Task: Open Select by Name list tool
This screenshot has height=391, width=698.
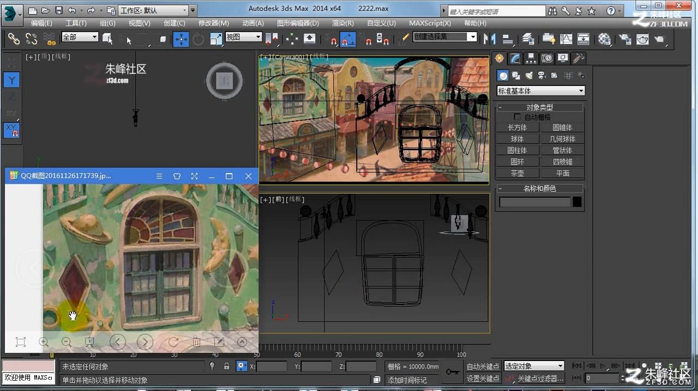Action: click(x=125, y=39)
